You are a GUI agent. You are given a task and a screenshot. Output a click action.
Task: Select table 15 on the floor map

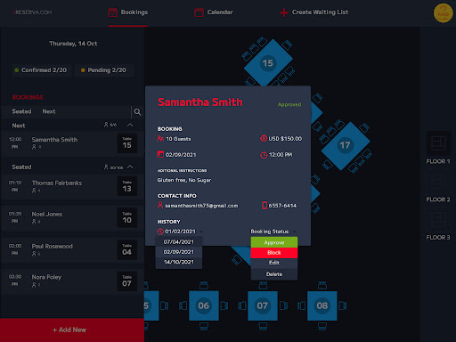click(x=268, y=63)
